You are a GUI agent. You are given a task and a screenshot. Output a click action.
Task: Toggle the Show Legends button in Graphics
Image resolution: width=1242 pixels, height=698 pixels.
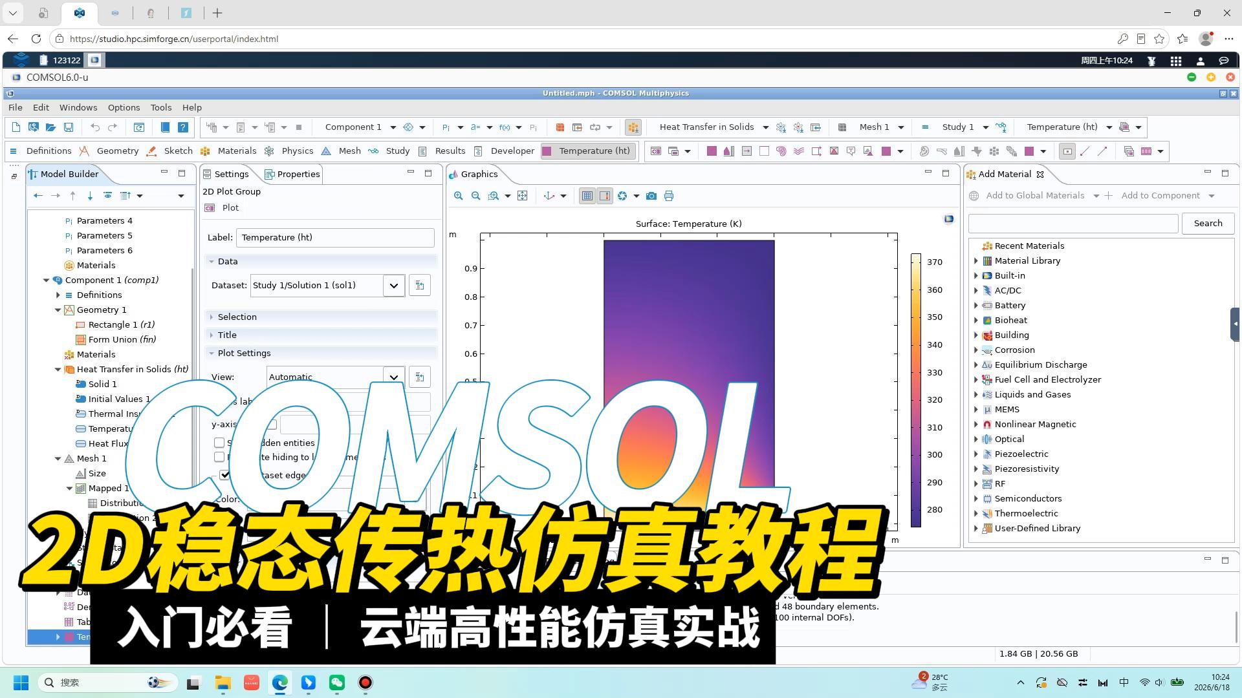coord(605,196)
